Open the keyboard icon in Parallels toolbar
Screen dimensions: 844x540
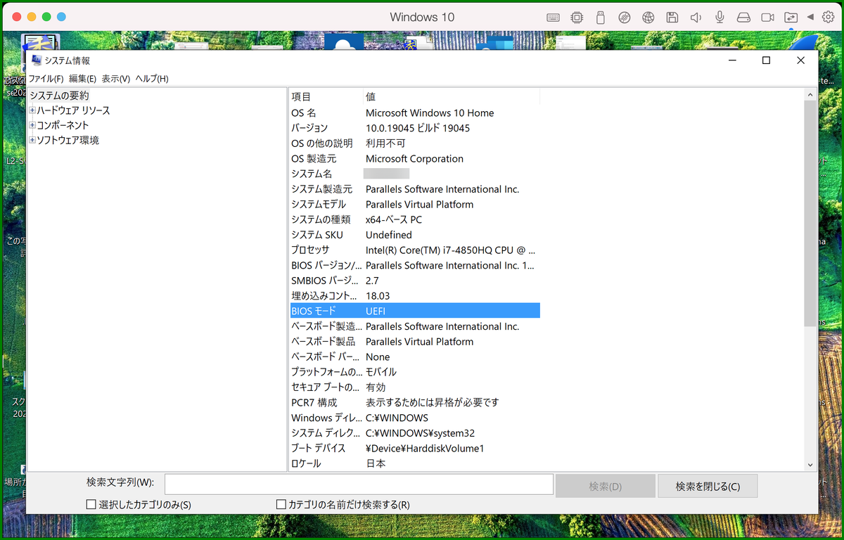(x=554, y=18)
